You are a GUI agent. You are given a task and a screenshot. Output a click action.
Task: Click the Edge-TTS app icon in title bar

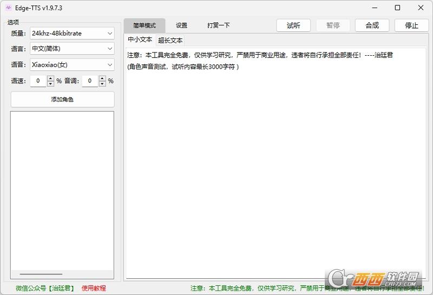click(9, 8)
